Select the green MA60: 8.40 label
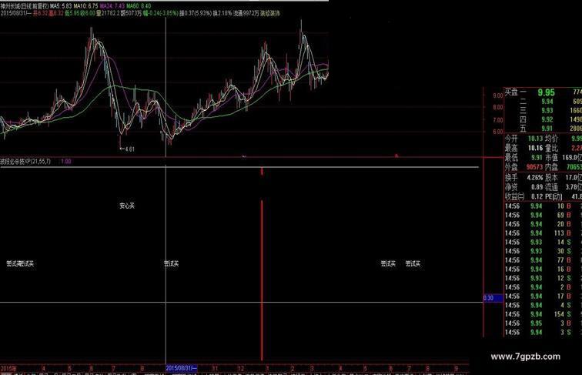The image size is (582, 375). coord(139,6)
